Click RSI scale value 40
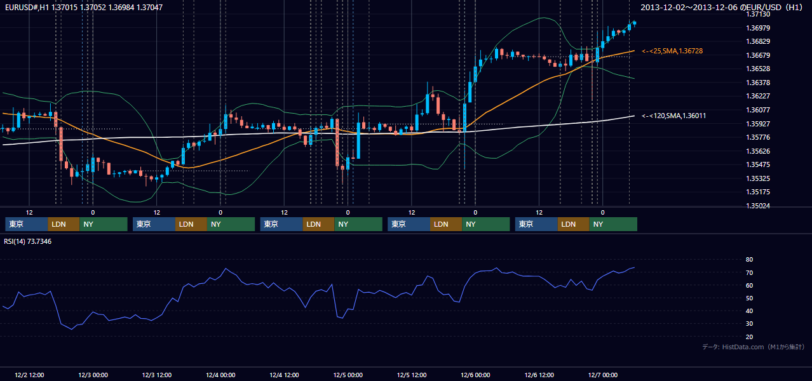Image resolution: width=812 pixels, height=381 pixels. pyautogui.click(x=749, y=311)
